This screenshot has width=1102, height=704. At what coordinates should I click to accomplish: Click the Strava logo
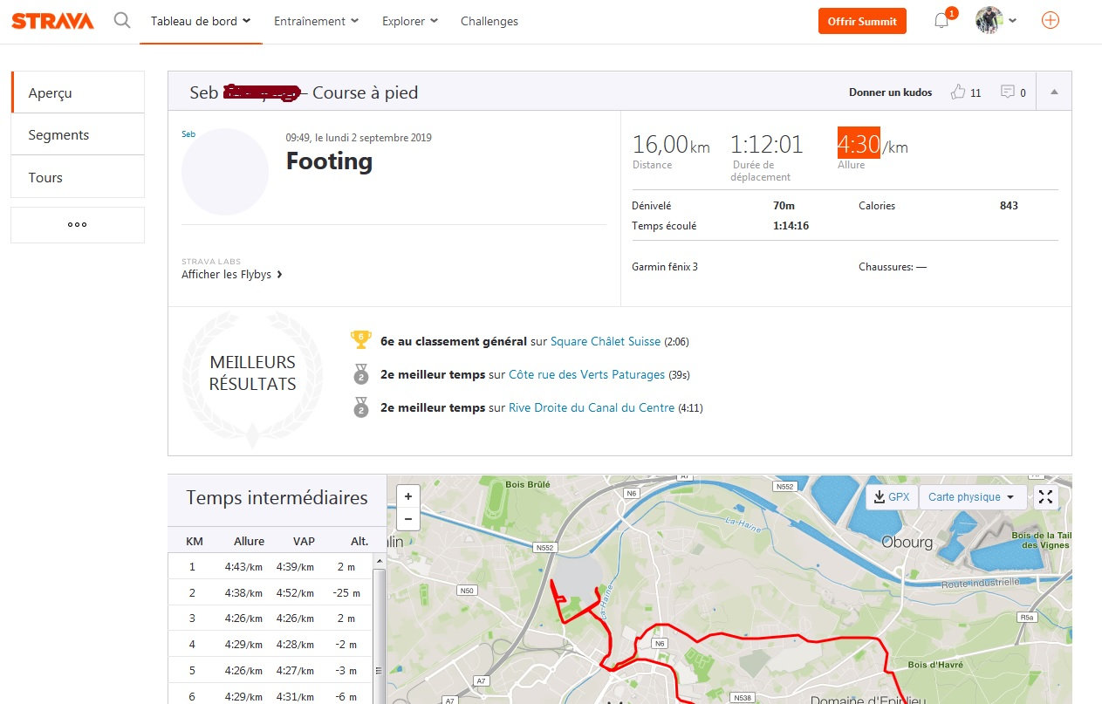52,21
